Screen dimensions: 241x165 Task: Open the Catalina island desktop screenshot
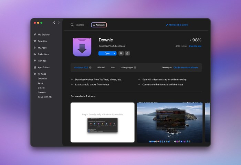click(x=170, y=122)
